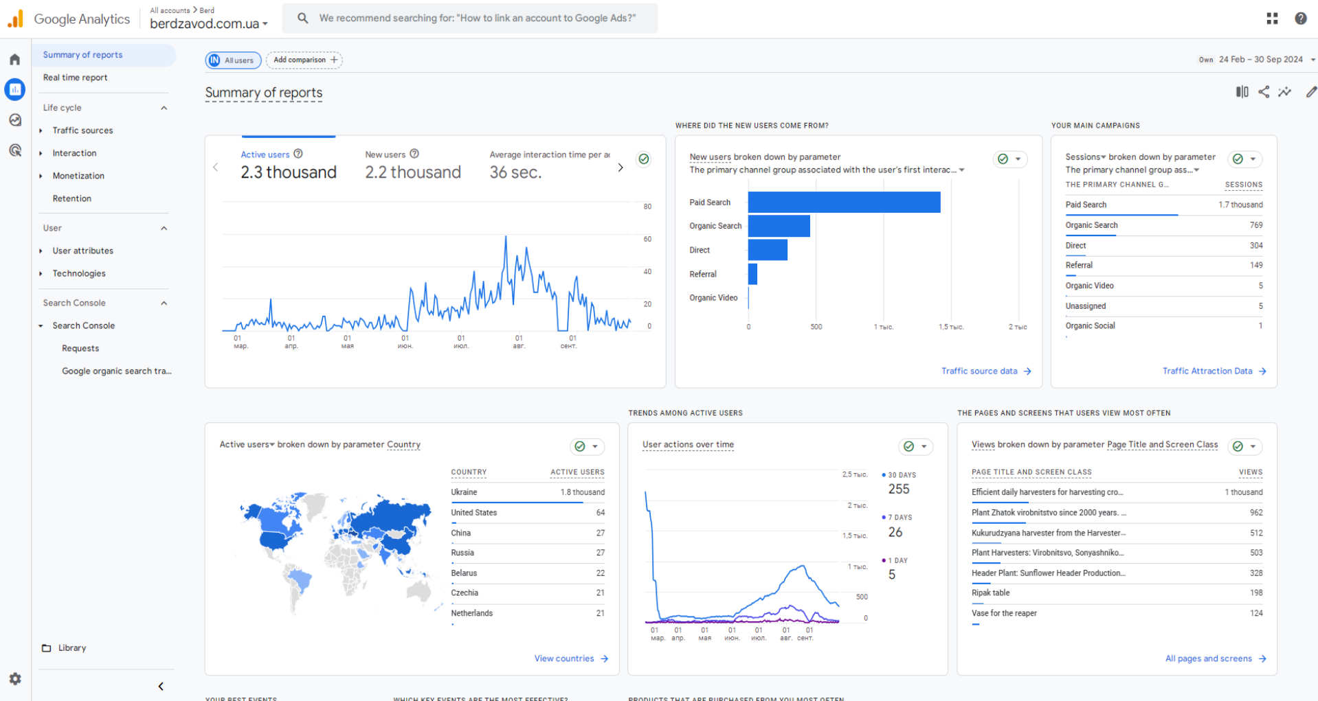Screen dimensions: 1318x701
Task: Click plus icon in Add comparison
Action: pyautogui.click(x=334, y=60)
